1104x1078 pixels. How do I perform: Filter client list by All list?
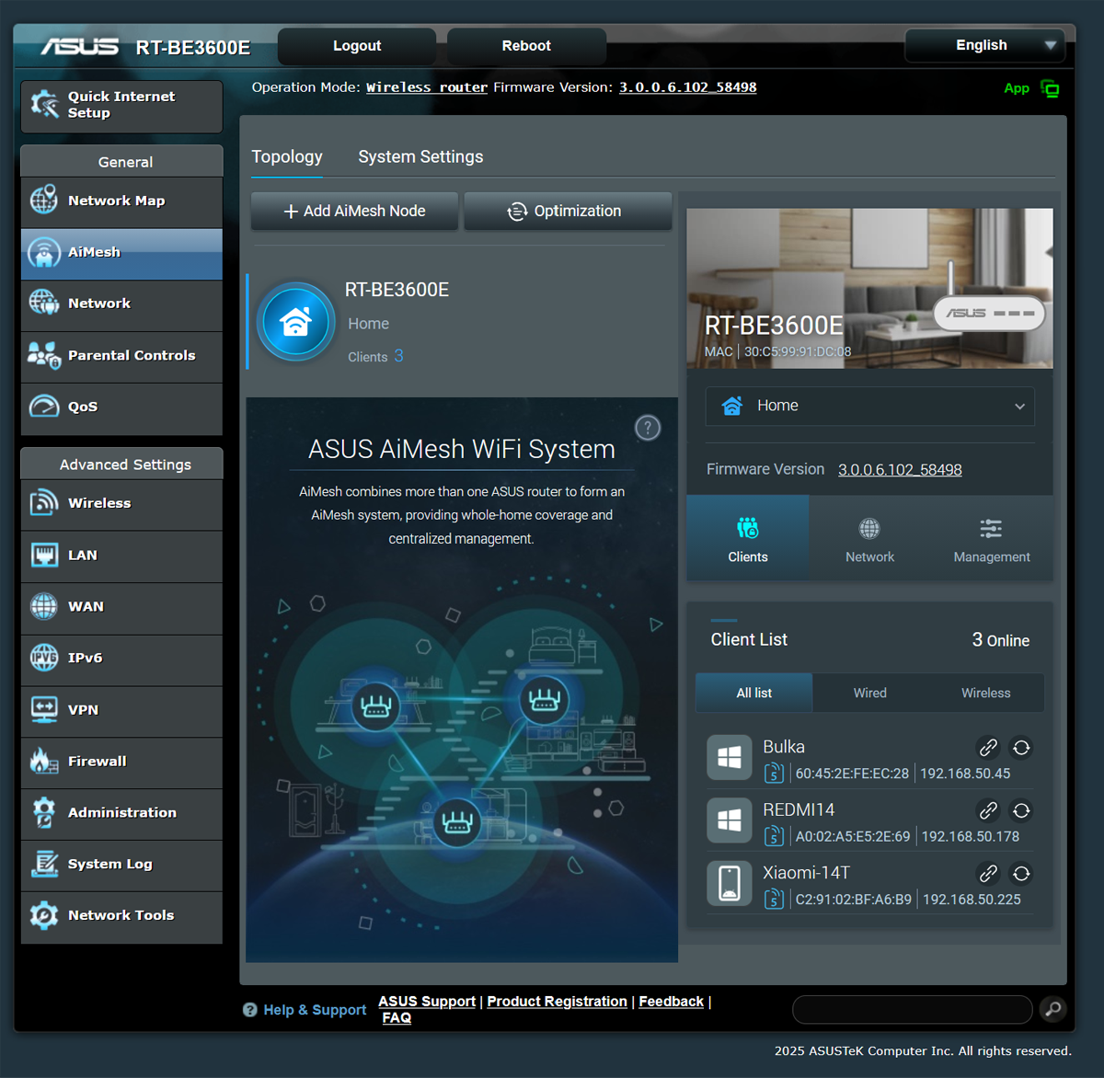pos(753,693)
